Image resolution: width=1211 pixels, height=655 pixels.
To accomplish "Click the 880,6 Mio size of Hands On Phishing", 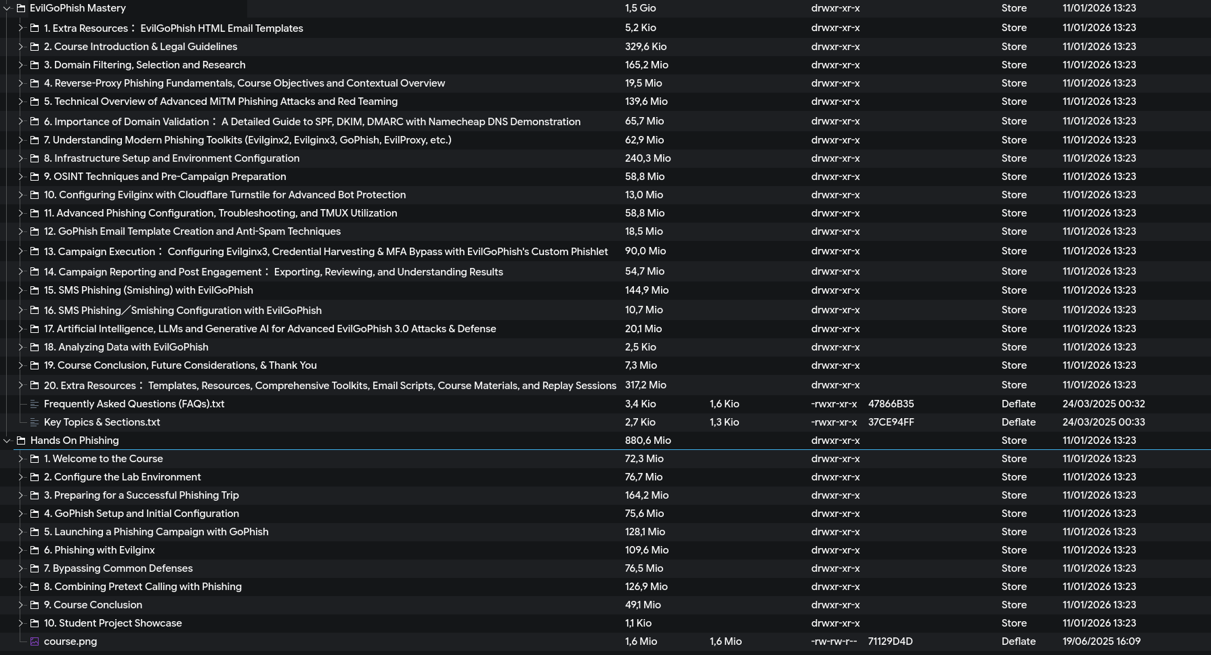I will pos(647,441).
